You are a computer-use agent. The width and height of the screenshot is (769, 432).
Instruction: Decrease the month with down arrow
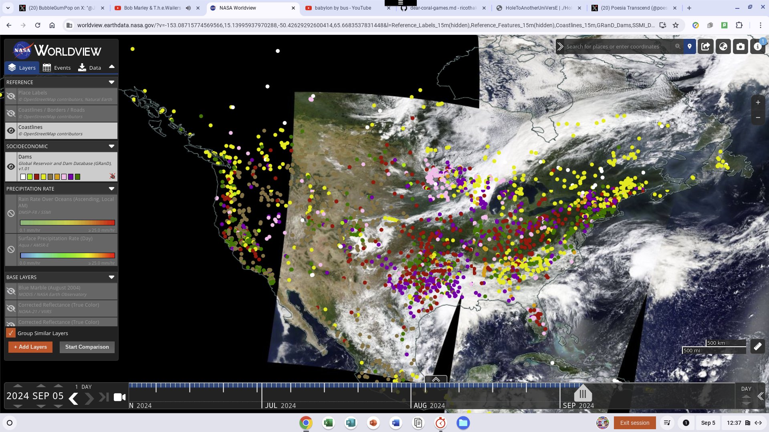click(41, 406)
